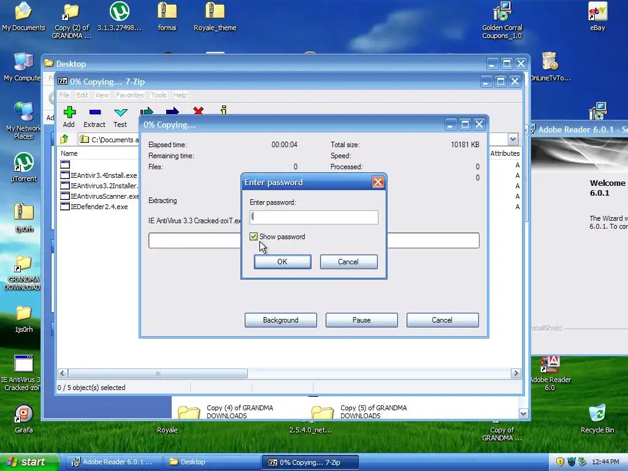The image size is (628, 471).
Task: Click OK in Enter password dialog
Action: pos(282,261)
